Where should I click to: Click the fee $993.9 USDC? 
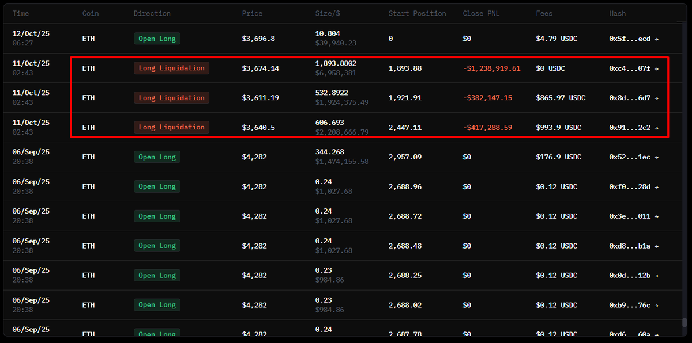coord(558,128)
